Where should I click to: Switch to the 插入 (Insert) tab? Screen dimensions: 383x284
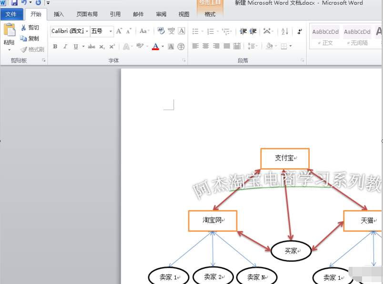pos(59,14)
